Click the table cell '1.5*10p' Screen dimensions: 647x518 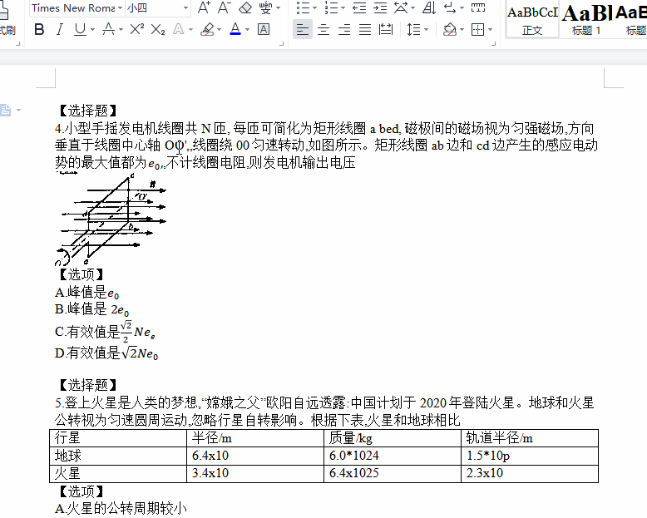[530, 456]
